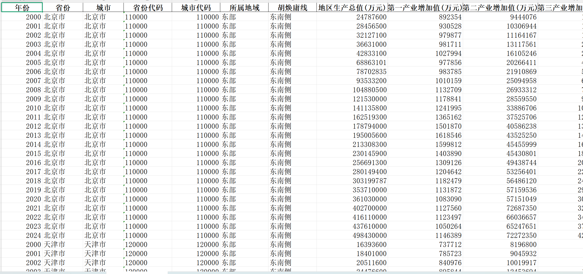
Task: Click the cell with value 68863101
Action: click(371, 62)
